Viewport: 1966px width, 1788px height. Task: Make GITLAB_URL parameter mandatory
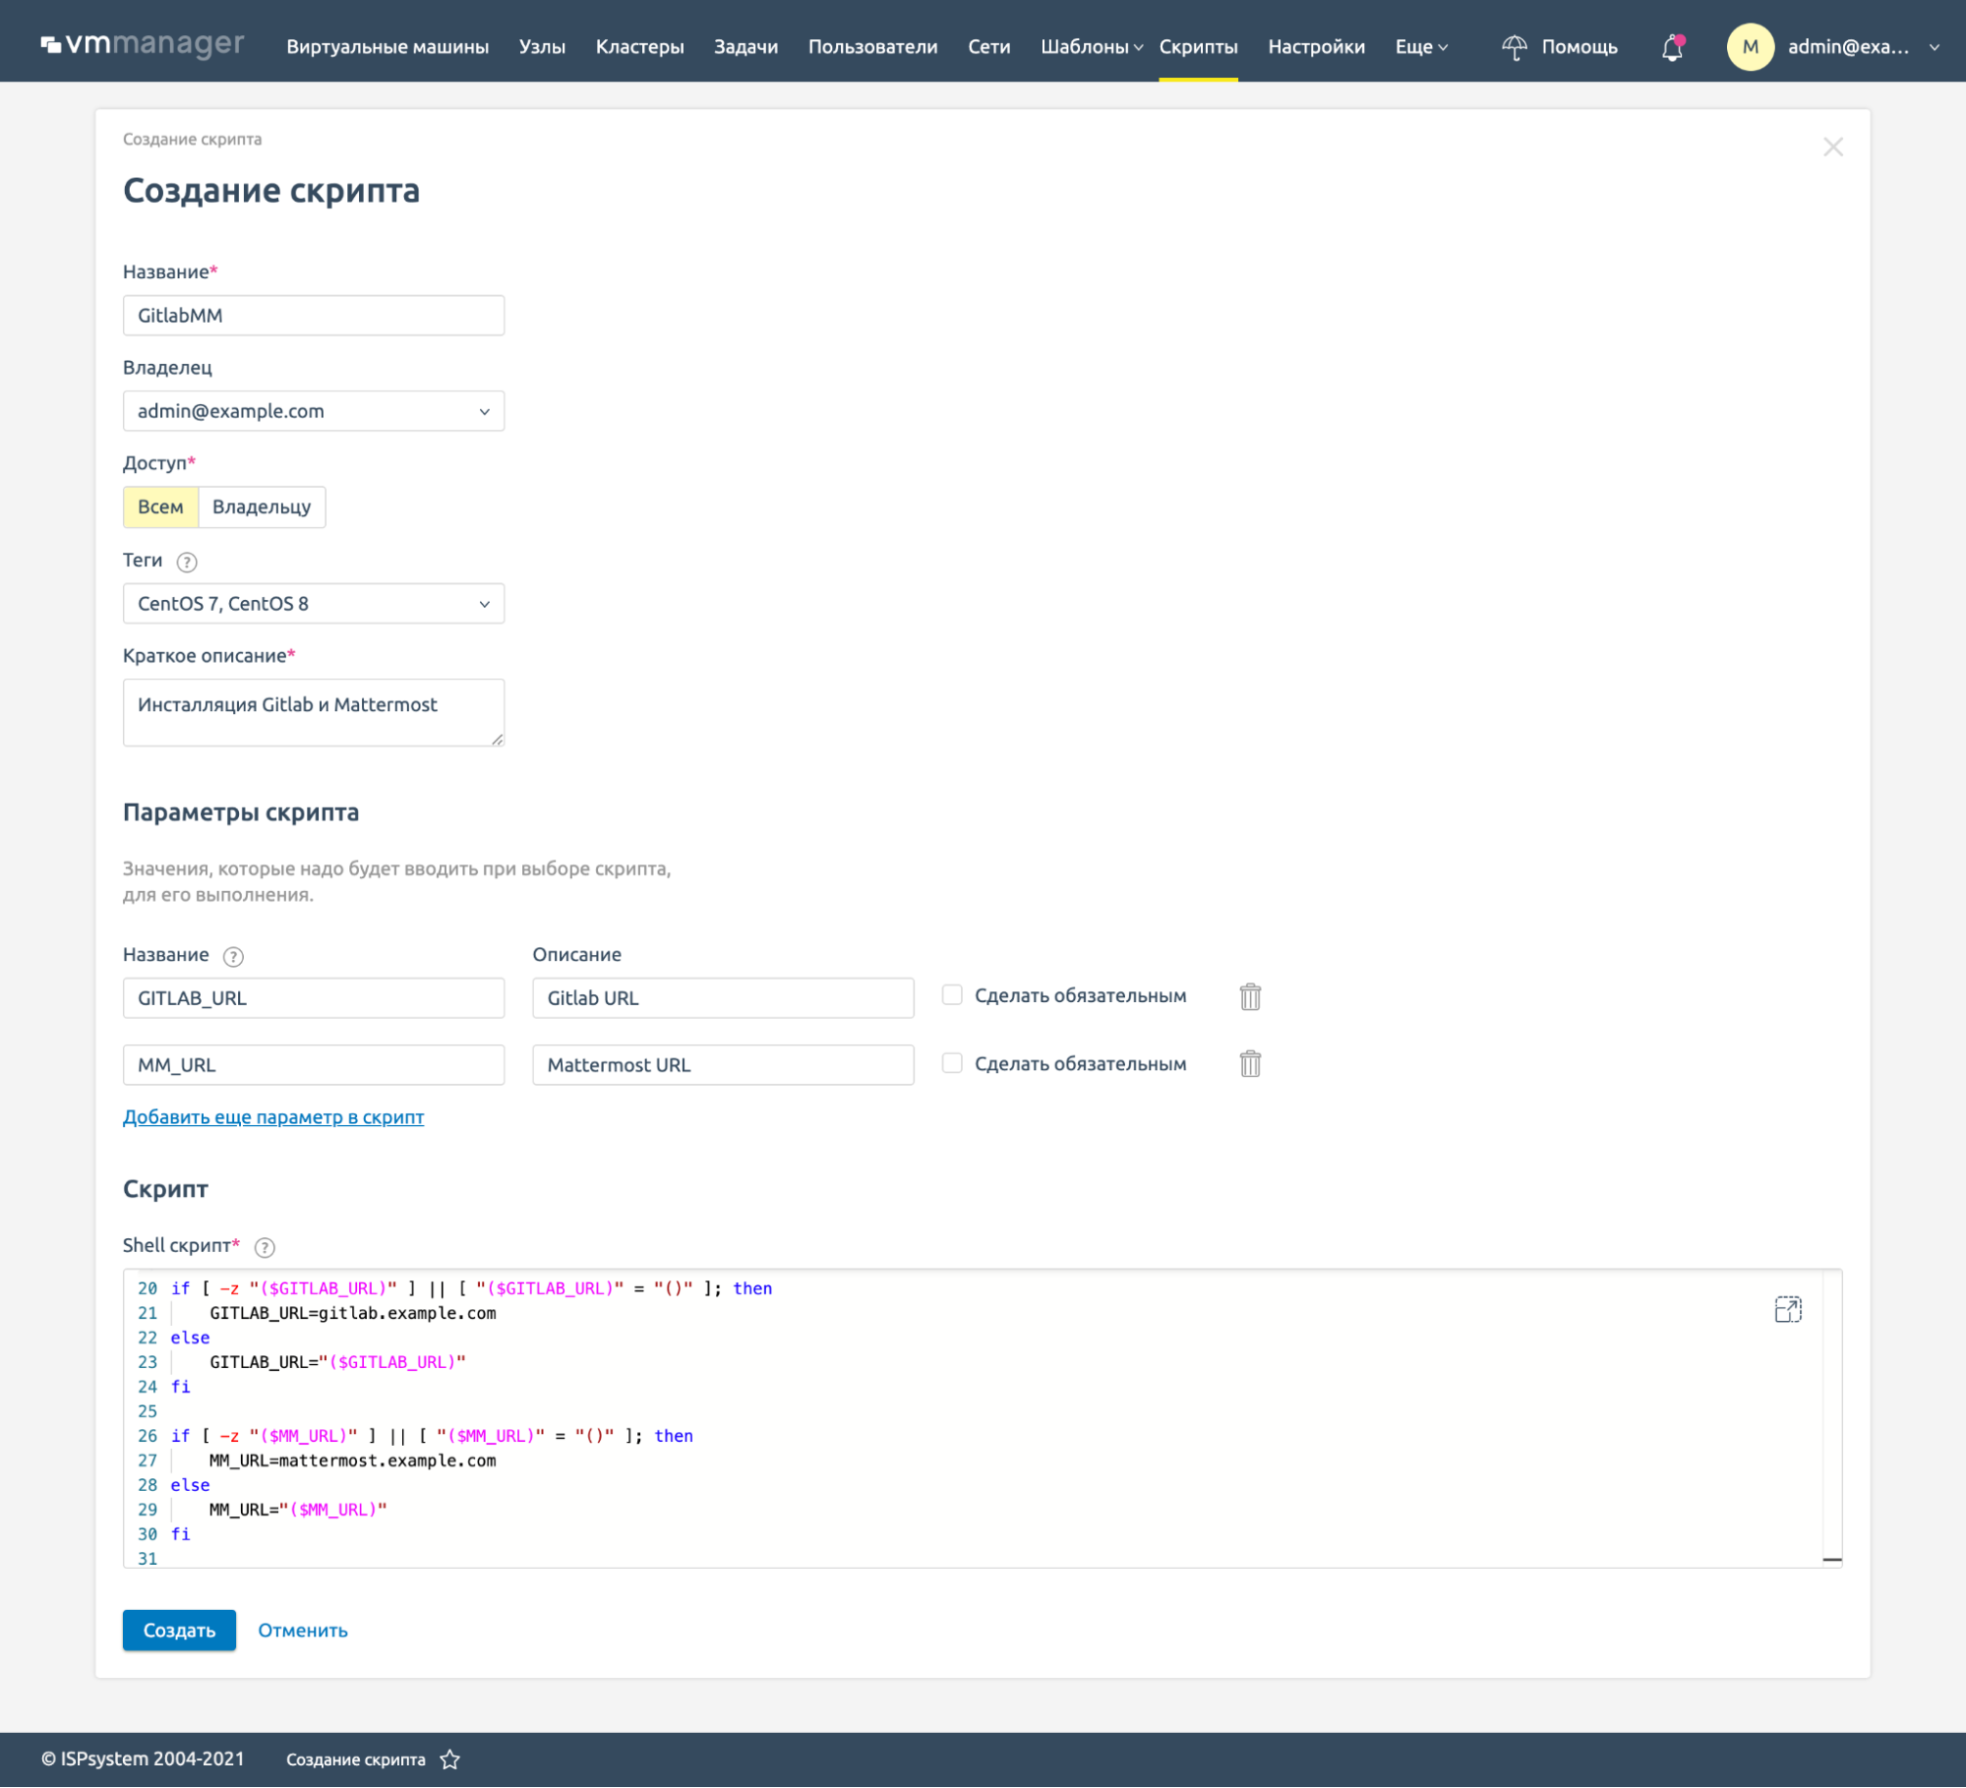coord(951,994)
